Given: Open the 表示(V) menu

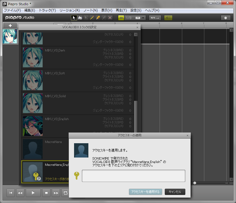Looking at the screenshot, I should click(x=107, y=10).
